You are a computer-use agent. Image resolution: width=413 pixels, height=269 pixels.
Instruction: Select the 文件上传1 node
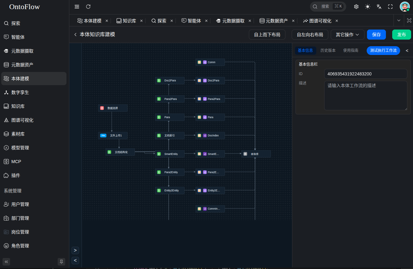113,135
